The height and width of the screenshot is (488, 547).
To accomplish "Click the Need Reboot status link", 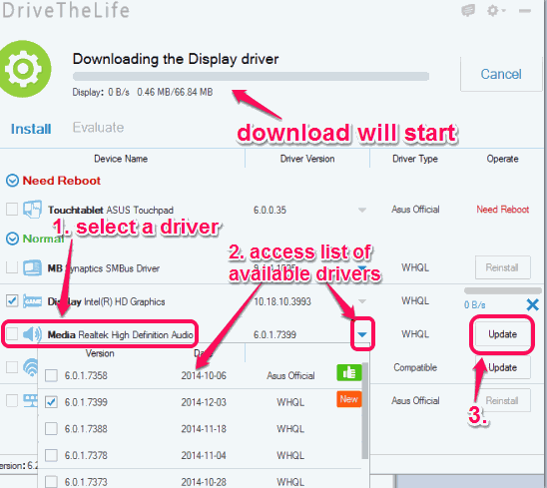I will [x=503, y=210].
